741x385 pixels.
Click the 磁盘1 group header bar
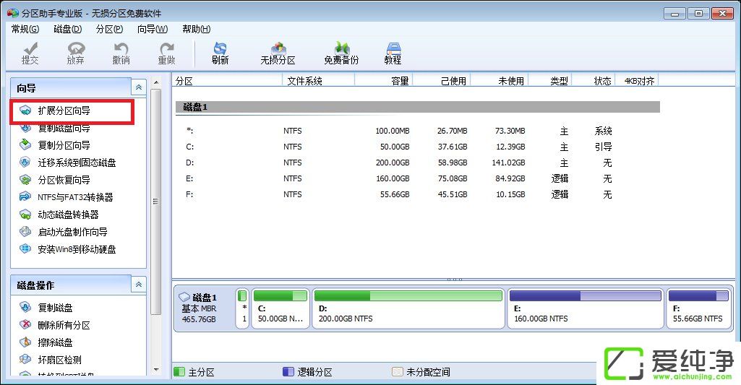(418, 107)
